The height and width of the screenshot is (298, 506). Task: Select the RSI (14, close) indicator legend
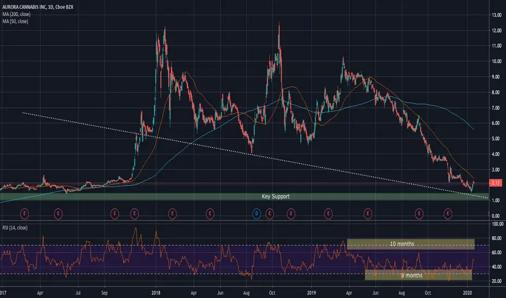[15, 228]
